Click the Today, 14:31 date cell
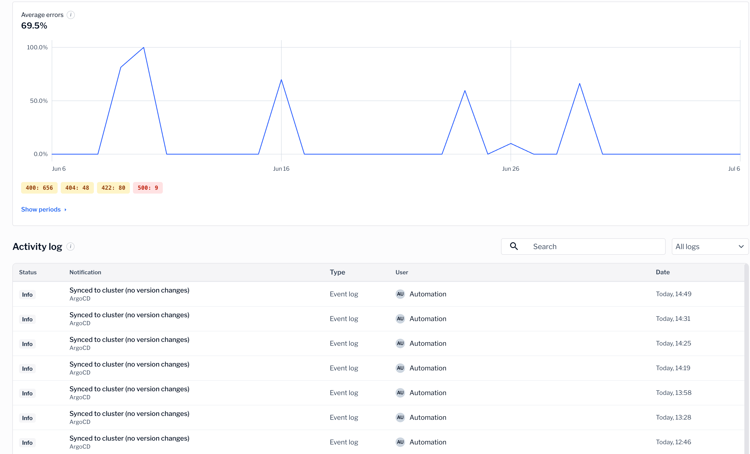The height and width of the screenshot is (454, 750). 673,319
